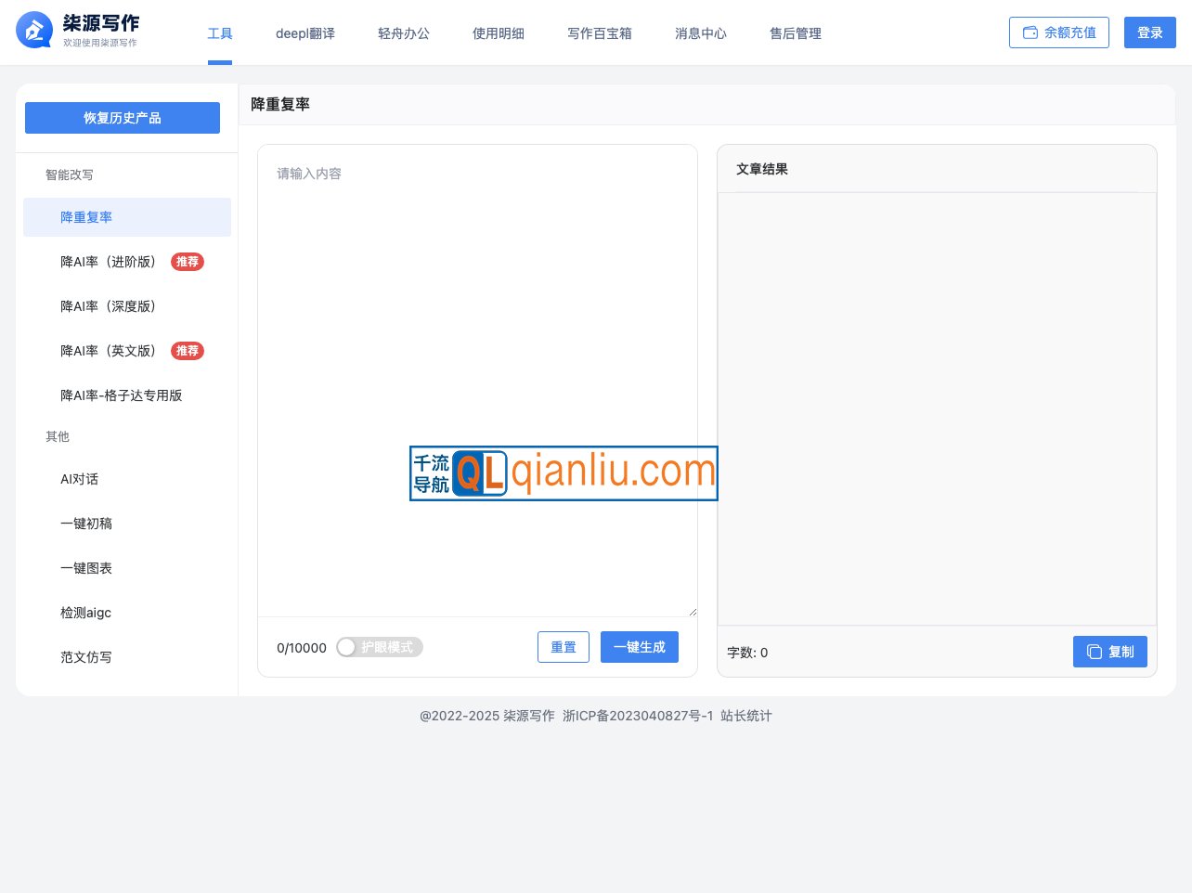Switch to the 写作百宝箱 tab
Screen dimensions: 1192x893
pyautogui.click(x=599, y=33)
